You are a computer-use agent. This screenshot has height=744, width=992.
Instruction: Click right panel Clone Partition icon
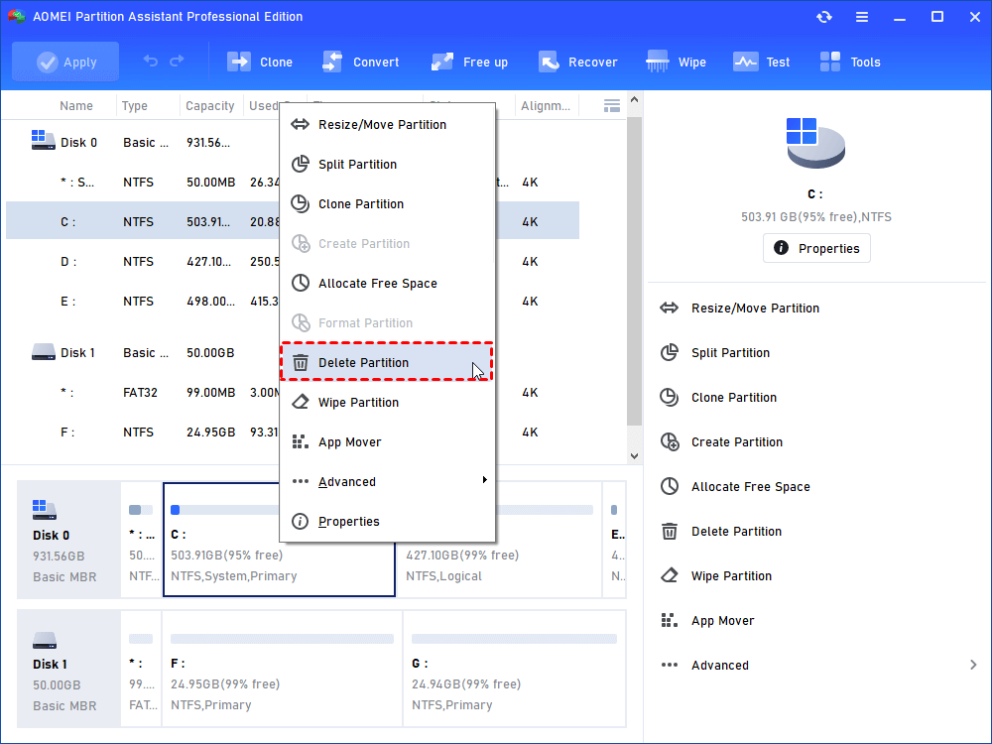click(x=670, y=398)
